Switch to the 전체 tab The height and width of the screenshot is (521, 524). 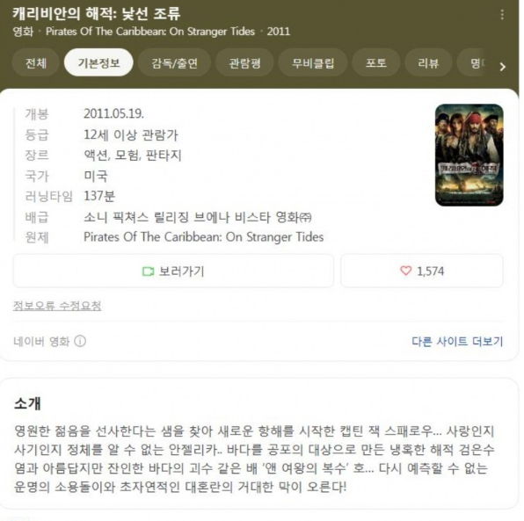pos(36,62)
